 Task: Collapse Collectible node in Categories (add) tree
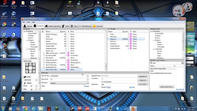click(x=154, y=49)
